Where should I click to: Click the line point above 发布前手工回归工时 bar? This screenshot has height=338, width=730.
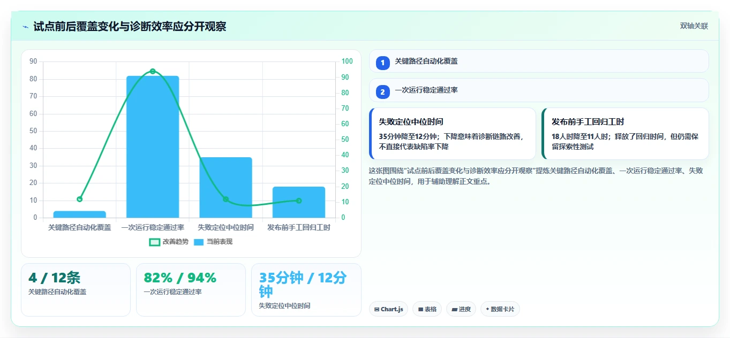click(299, 201)
